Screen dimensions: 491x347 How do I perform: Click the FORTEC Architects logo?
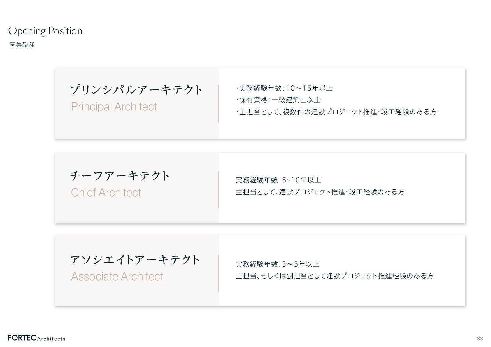[x=37, y=338]
